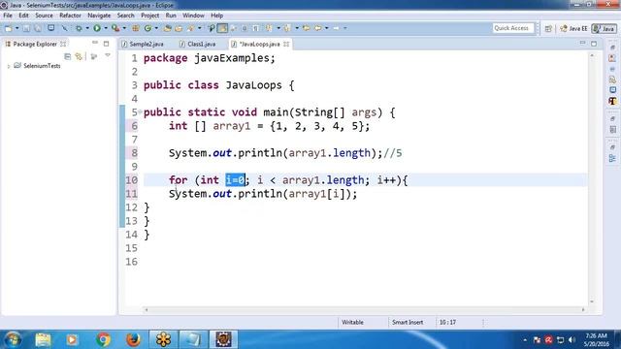The width and height of the screenshot is (621, 349).
Task: Open the Navigate menu
Action: [99, 16]
